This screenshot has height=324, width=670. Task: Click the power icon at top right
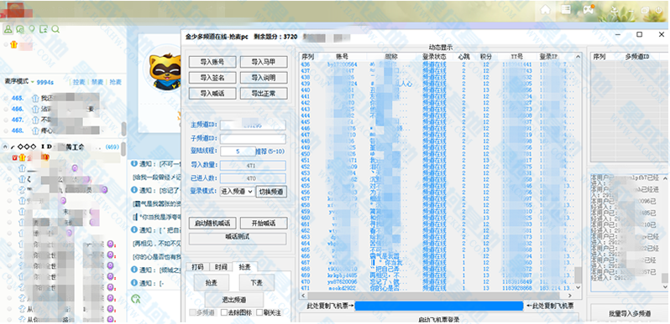pos(658,10)
